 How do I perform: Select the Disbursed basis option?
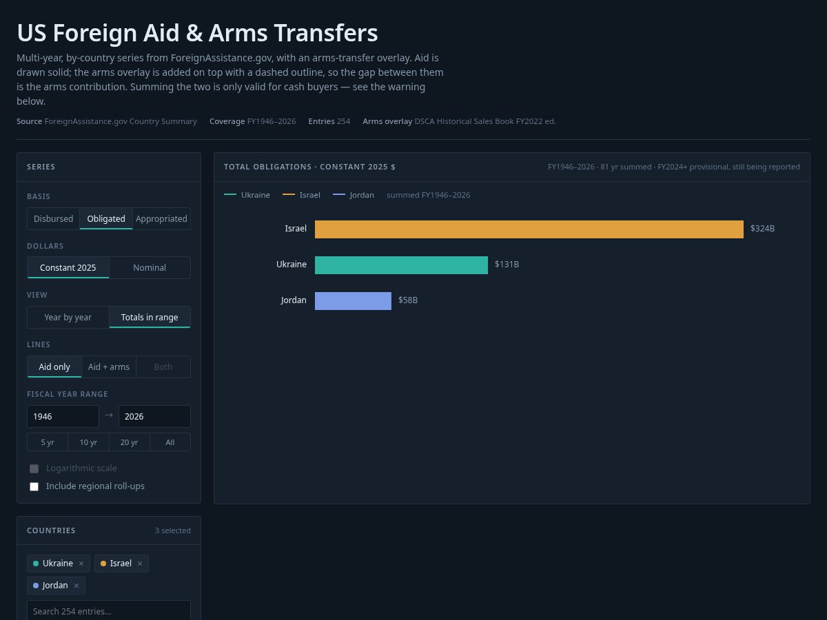tap(54, 218)
